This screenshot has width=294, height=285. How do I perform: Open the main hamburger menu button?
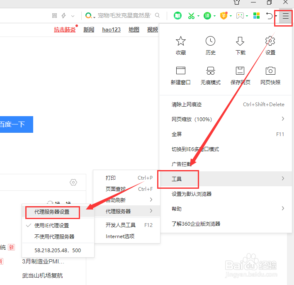pyautogui.click(x=286, y=16)
